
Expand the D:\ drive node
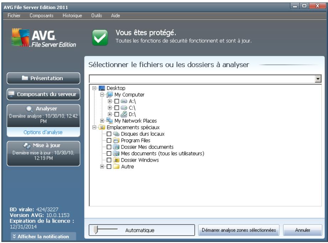(x=109, y=114)
